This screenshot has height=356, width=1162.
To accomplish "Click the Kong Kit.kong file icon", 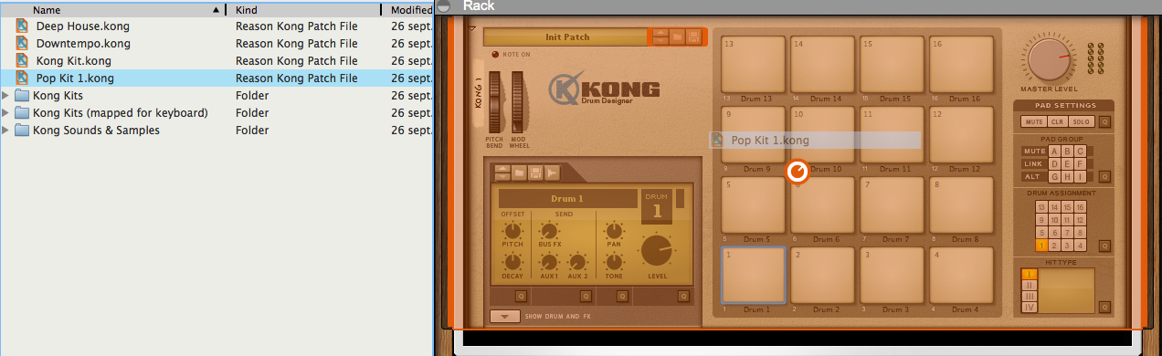I will pyautogui.click(x=22, y=61).
